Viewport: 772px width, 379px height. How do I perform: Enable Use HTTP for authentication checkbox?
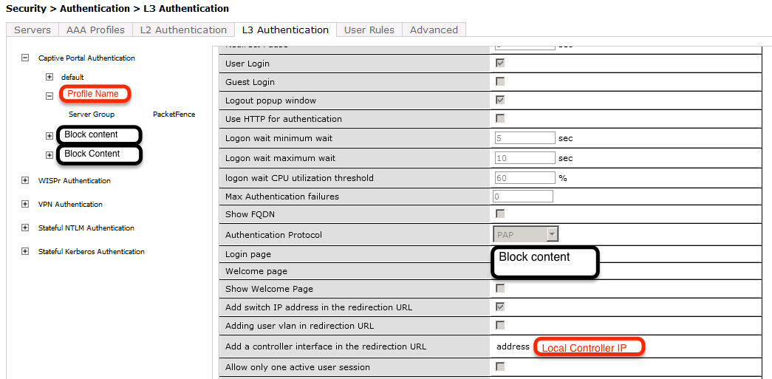point(500,118)
